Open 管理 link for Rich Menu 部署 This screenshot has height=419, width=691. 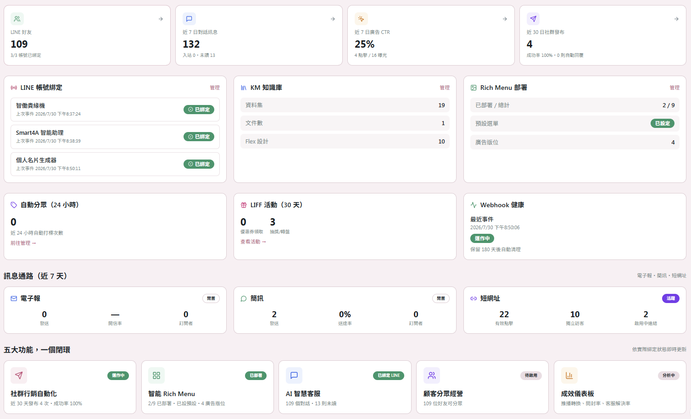point(674,88)
